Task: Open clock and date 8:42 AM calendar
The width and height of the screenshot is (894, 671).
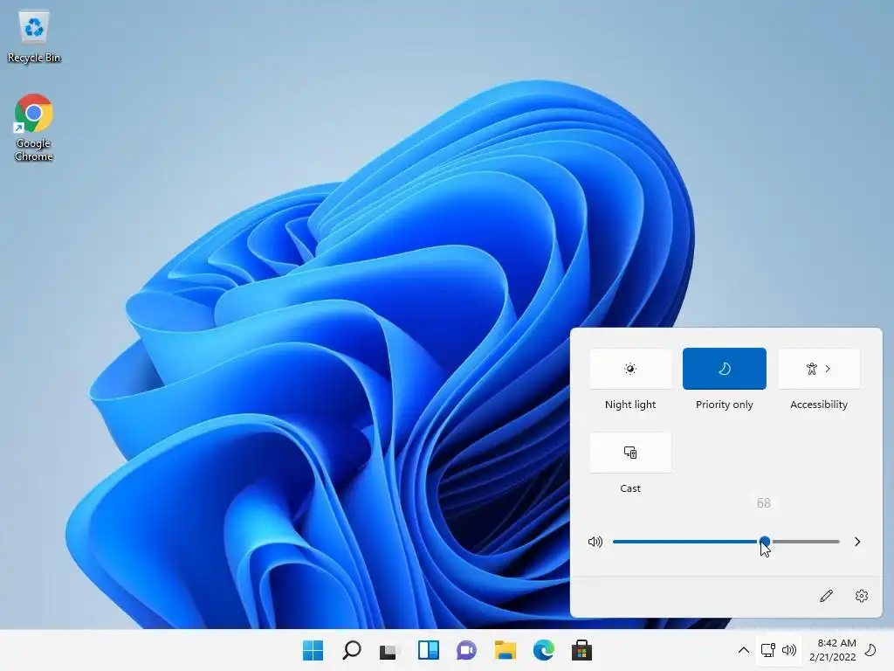Action: (x=832, y=650)
